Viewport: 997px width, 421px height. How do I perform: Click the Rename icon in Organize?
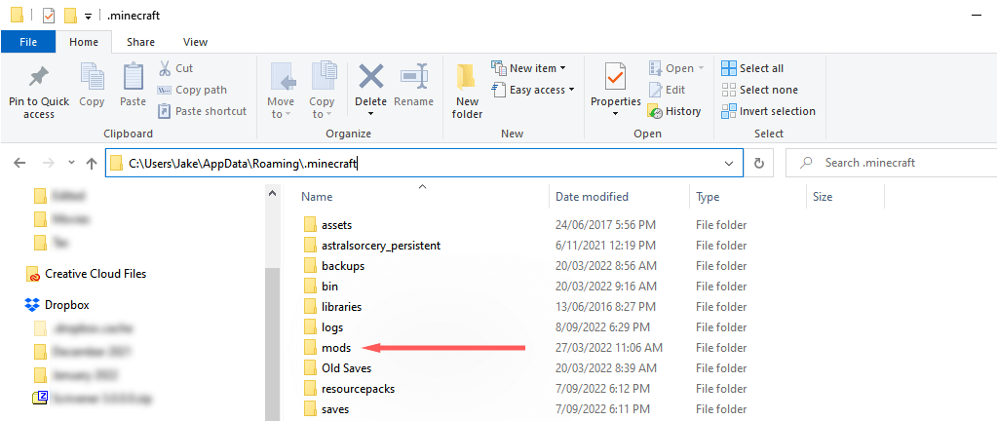click(x=414, y=78)
